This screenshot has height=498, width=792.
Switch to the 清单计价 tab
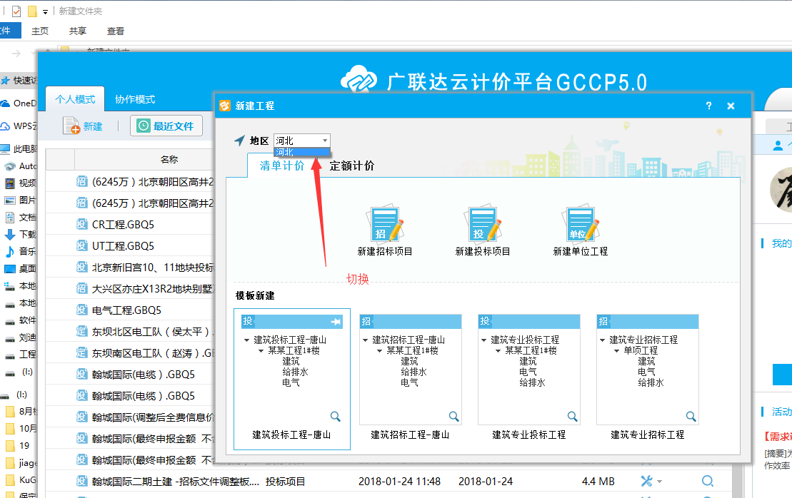tap(282, 166)
